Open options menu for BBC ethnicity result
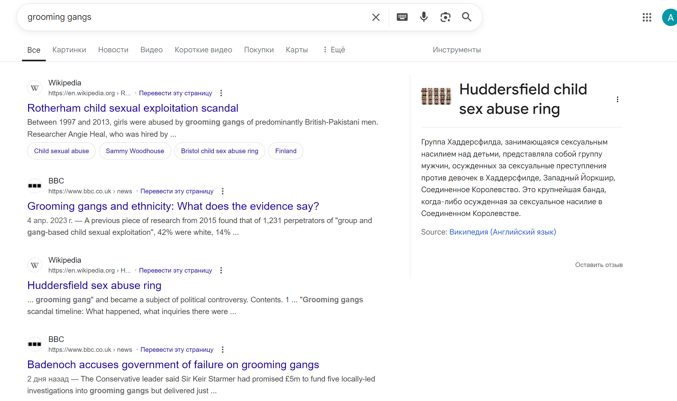The width and height of the screenshot is (677, 401). pyautogui.click(x=222, y=191)
